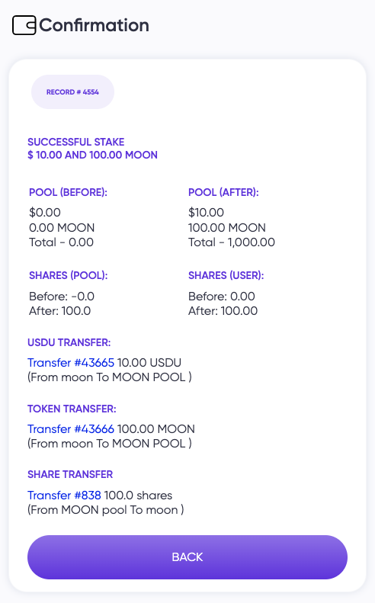Screen dimensions: 375x603
Task: Click the wallet icon beside Confirmation
Action: (24, 25)
